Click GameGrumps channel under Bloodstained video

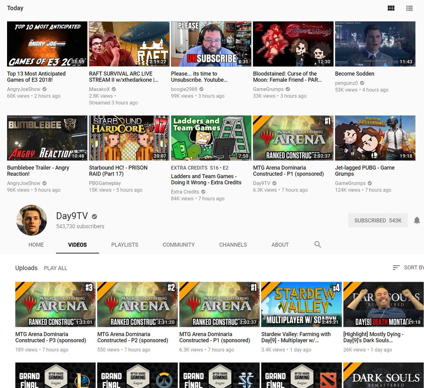click(x=268, y=89)
